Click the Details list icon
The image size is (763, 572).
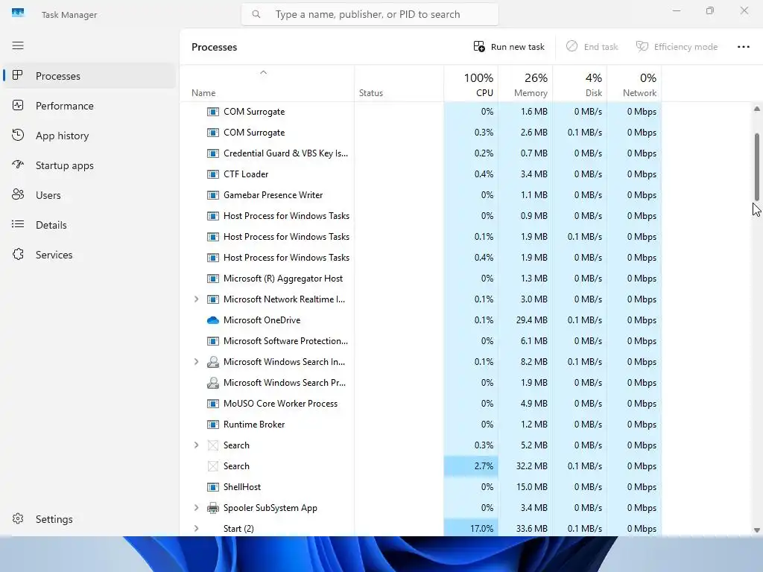(18, 224)
